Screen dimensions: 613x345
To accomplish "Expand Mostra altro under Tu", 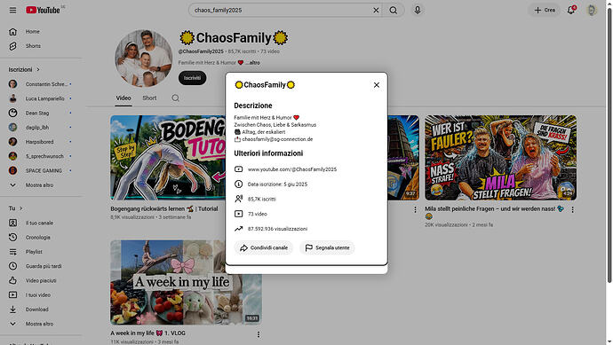I will point(41,324).
